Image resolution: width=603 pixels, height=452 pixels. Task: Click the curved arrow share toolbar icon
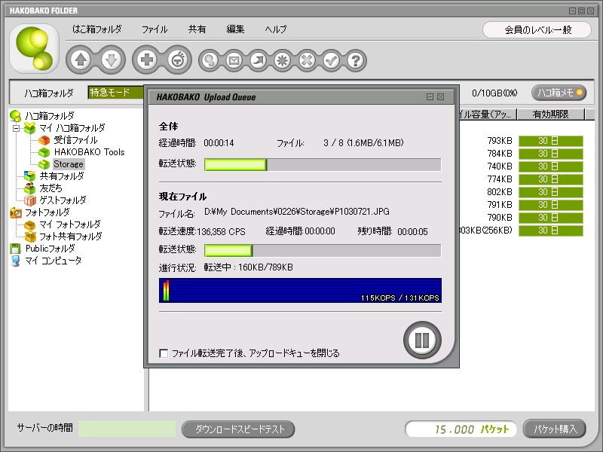259,60
